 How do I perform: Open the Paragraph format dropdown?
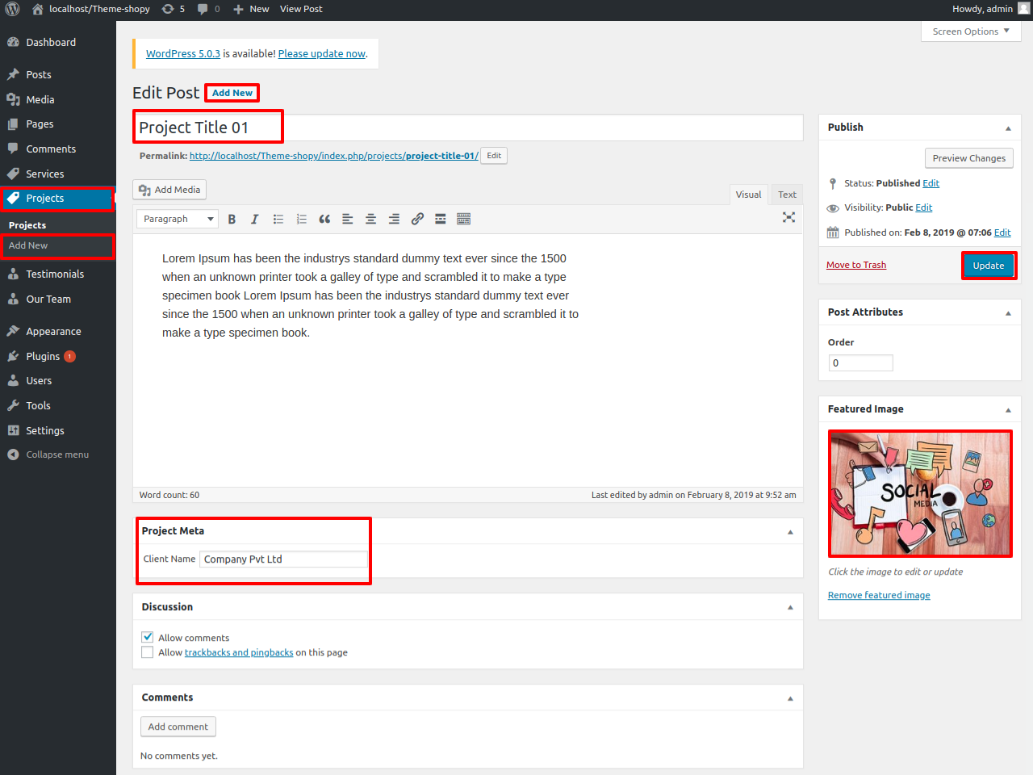pyautogui.click(x=177, y=219)
